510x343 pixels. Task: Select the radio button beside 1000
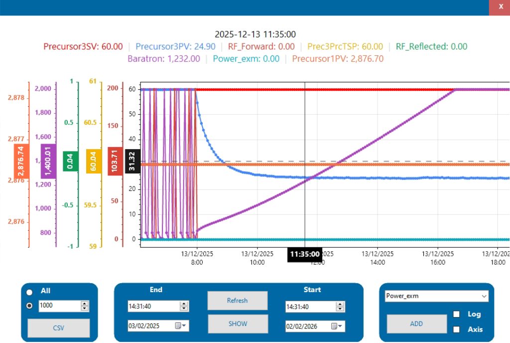[29, 306]
